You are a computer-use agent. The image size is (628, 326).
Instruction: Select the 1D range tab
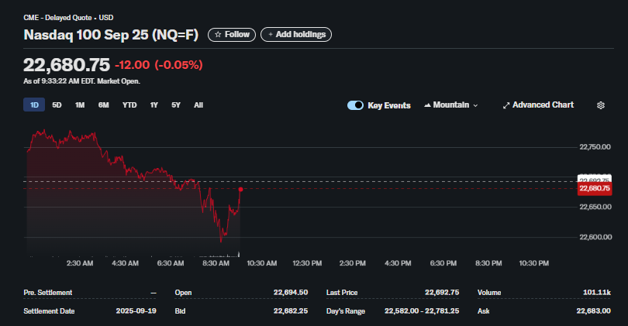pyautogui.click(x=34, y=105)
